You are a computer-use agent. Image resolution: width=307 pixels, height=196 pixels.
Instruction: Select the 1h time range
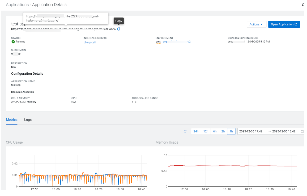point(231,131)
